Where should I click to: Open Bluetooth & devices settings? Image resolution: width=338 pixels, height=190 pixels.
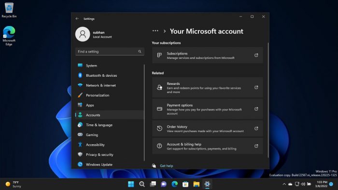pyautogui.click(x=110, y=76)
